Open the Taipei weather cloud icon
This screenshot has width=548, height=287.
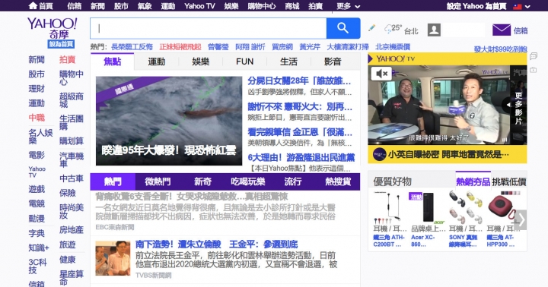pos(388,30)
